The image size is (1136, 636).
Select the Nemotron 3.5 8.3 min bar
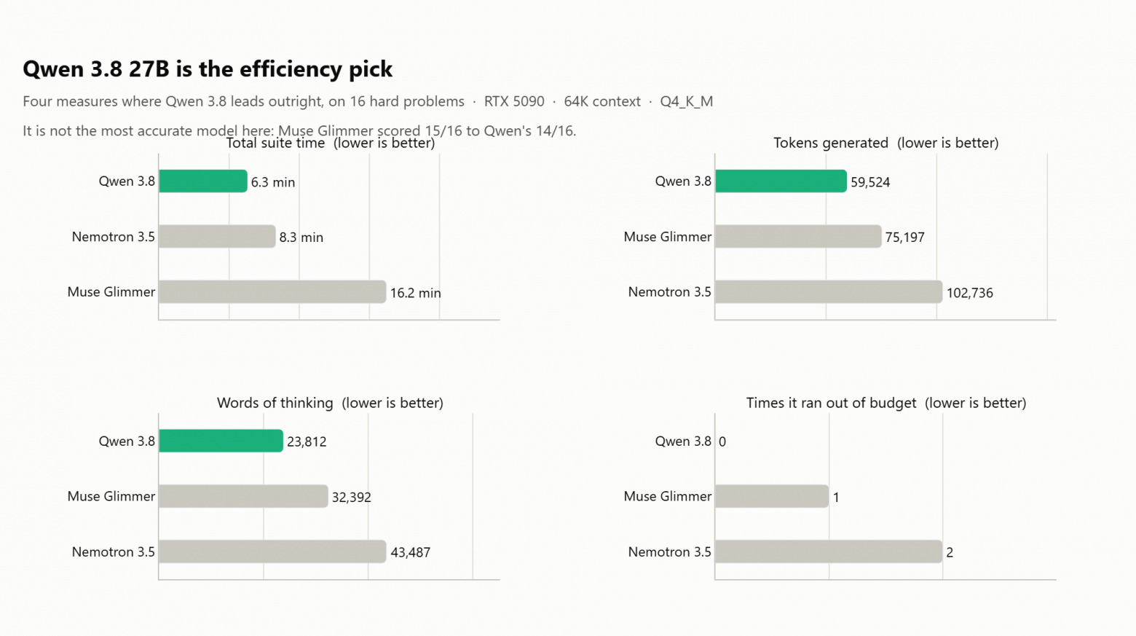click(x=217, y=236)
